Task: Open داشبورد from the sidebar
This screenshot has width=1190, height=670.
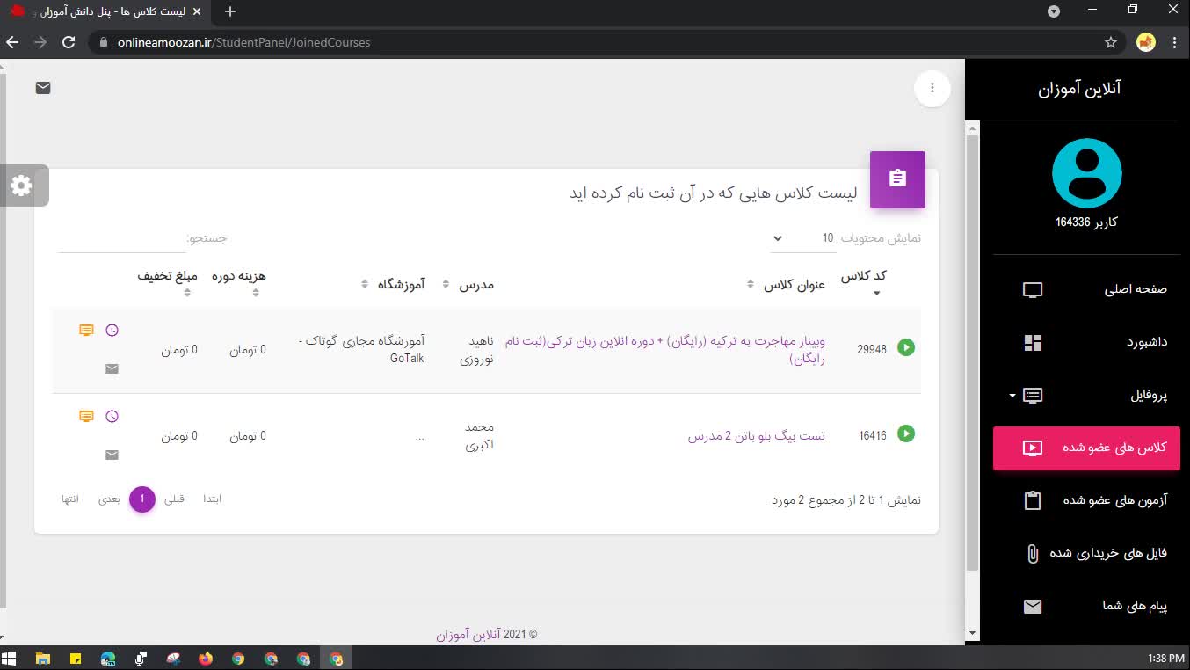Action: click(x=1088, y=342)
